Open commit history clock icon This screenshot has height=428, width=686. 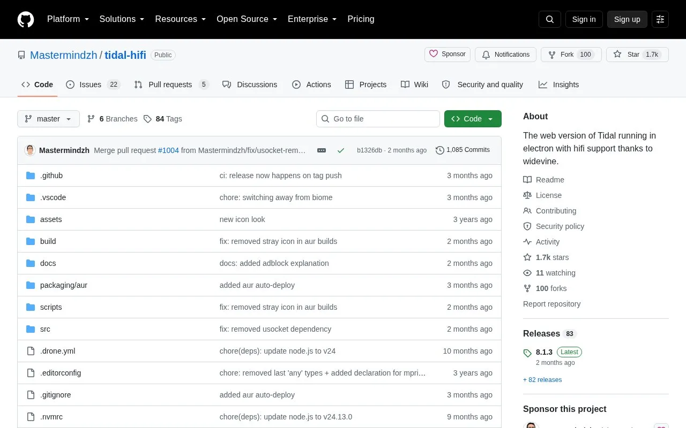[x=440, y=150]
